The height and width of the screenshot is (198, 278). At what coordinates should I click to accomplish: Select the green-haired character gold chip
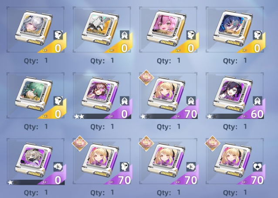35,96
